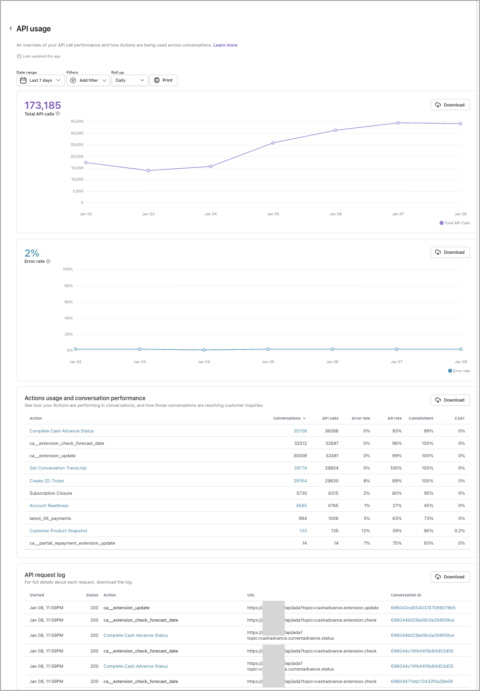The width and height of the screenshot is (480, 691).
Task: Toggle the Total API Calls legend swatch
Action: click(442, 223)
